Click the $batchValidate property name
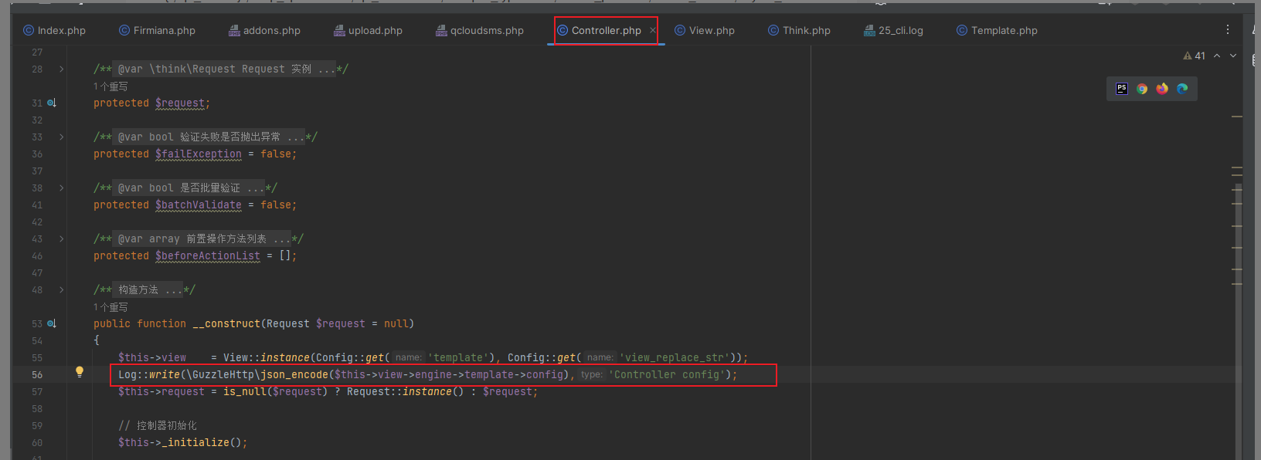This screenshot has height=460, width=1261. click(199, 205)
